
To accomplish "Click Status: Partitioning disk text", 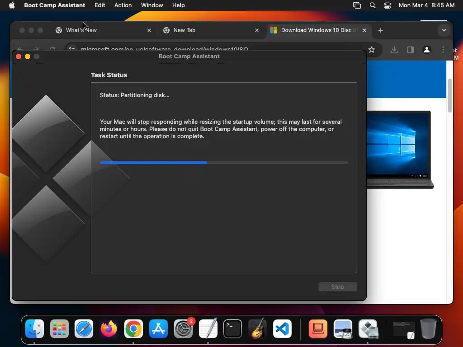I will [x=134, y=95].
